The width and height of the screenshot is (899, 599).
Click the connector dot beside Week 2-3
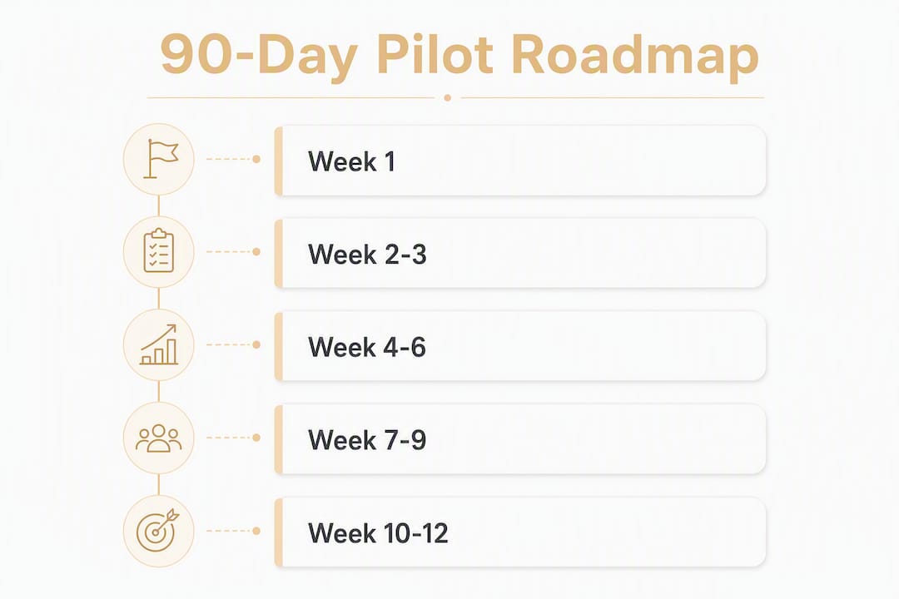point(256,251)
